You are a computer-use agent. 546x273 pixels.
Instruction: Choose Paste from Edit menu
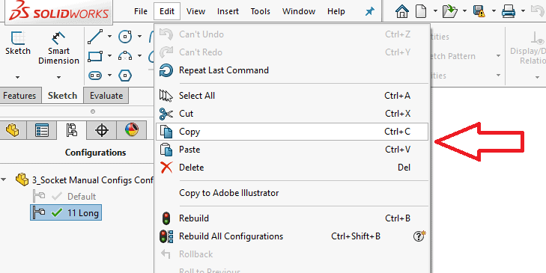point(292,150)
